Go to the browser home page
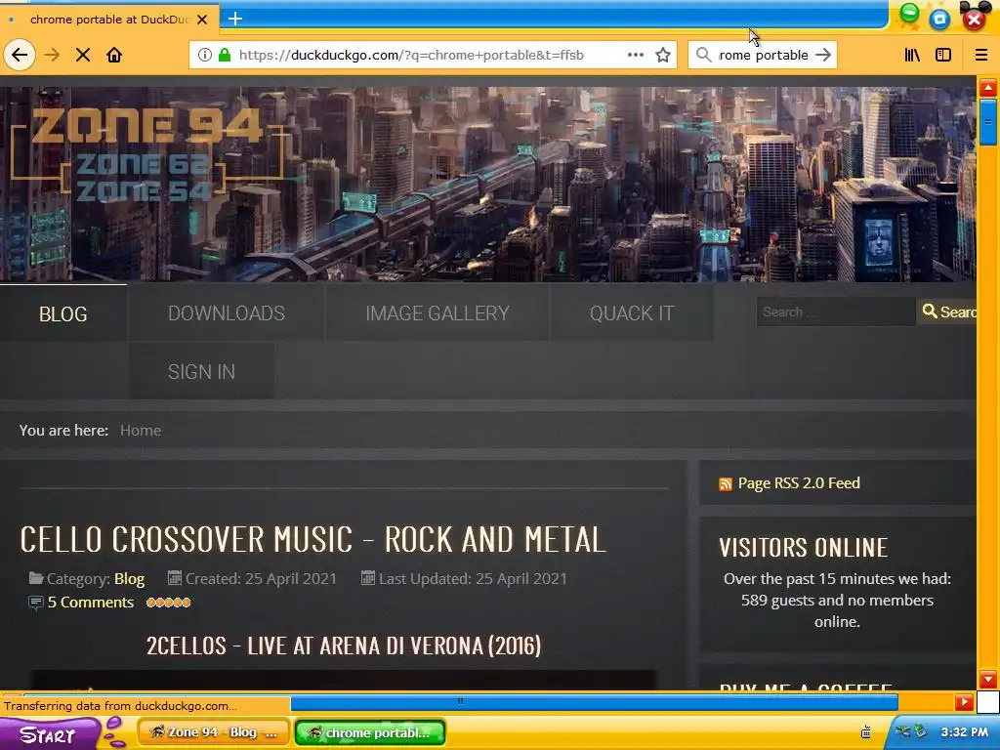 pos(114,55)
